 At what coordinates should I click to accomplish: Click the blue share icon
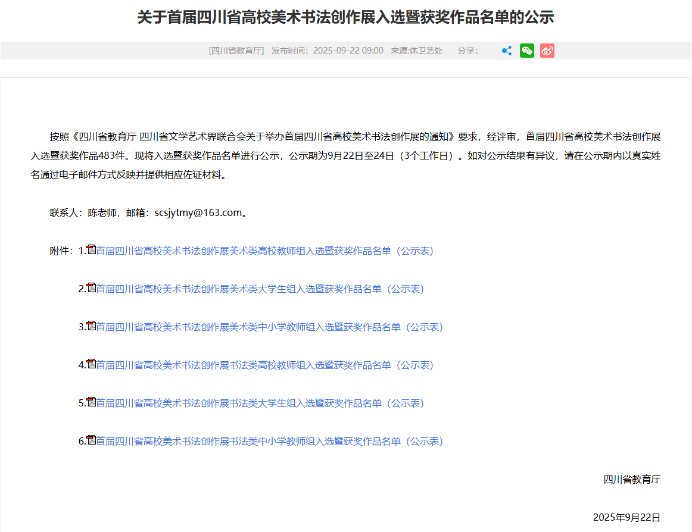pyautogui.click(x=507, y=51)
